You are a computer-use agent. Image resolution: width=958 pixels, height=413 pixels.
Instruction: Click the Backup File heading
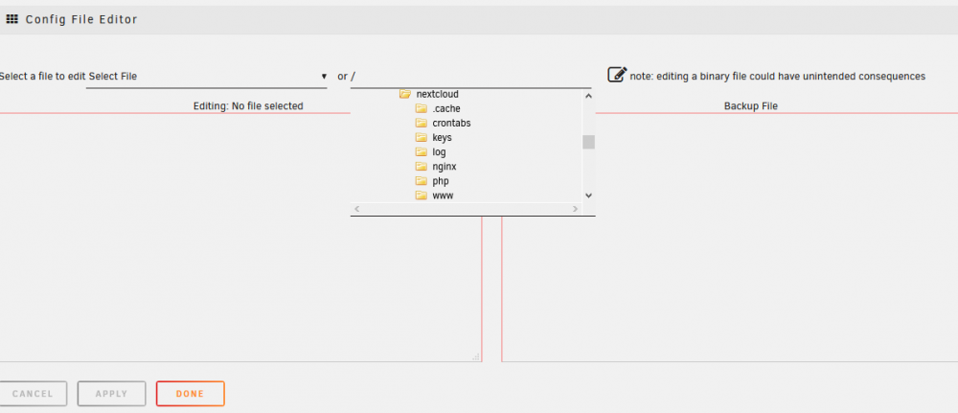(x=751, y=106)
